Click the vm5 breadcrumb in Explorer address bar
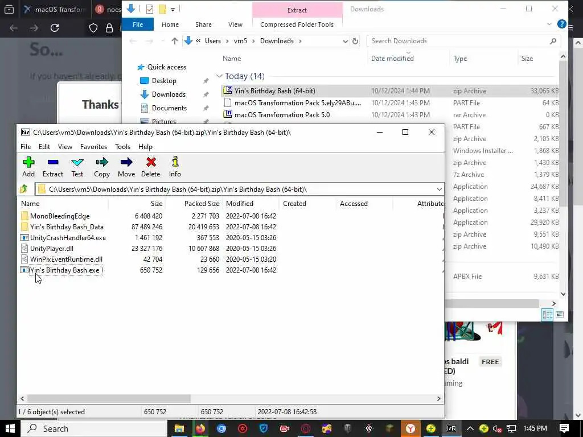 click(240, 41)
